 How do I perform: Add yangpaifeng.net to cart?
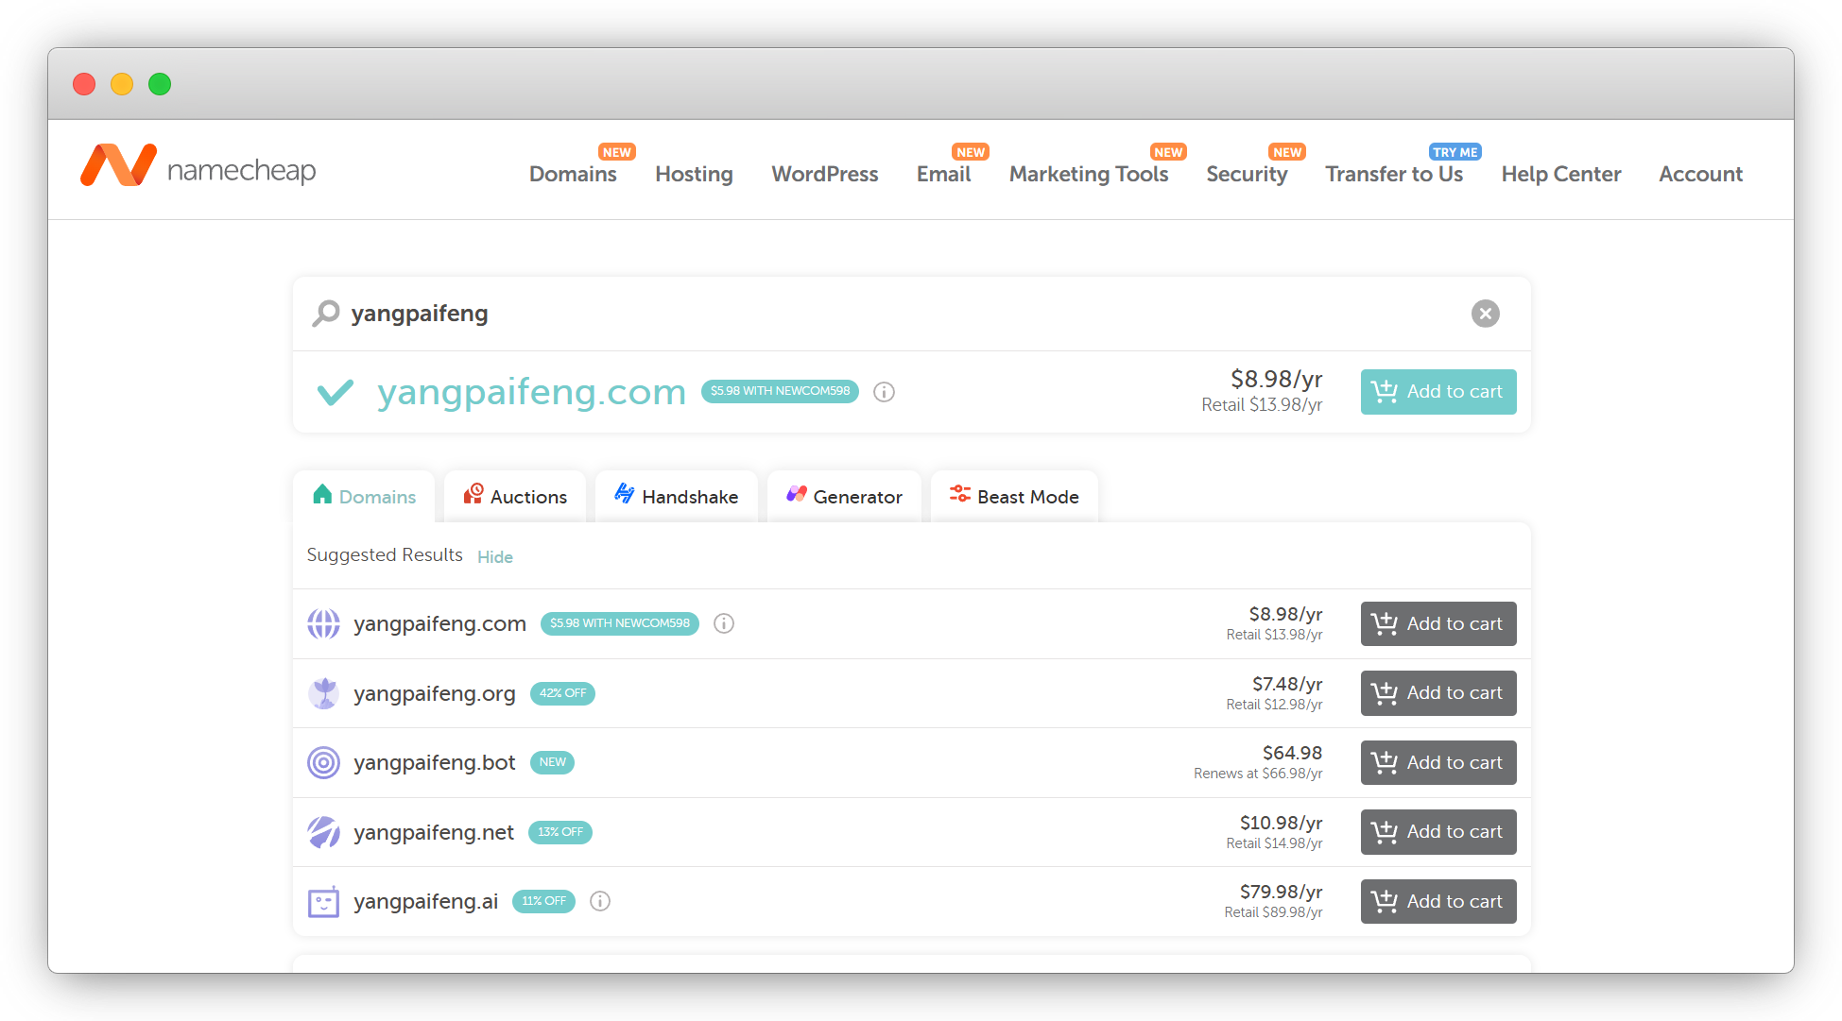[1437, 832]
